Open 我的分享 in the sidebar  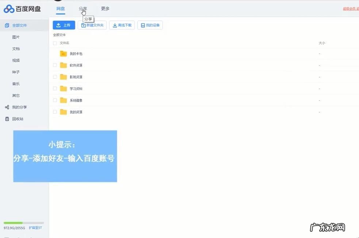click(19, 107)
